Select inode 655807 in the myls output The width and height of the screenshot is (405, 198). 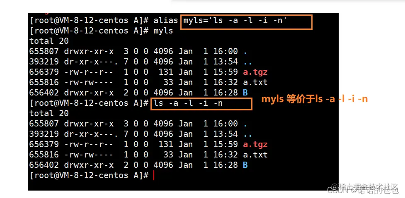click(x=44, y=51)
